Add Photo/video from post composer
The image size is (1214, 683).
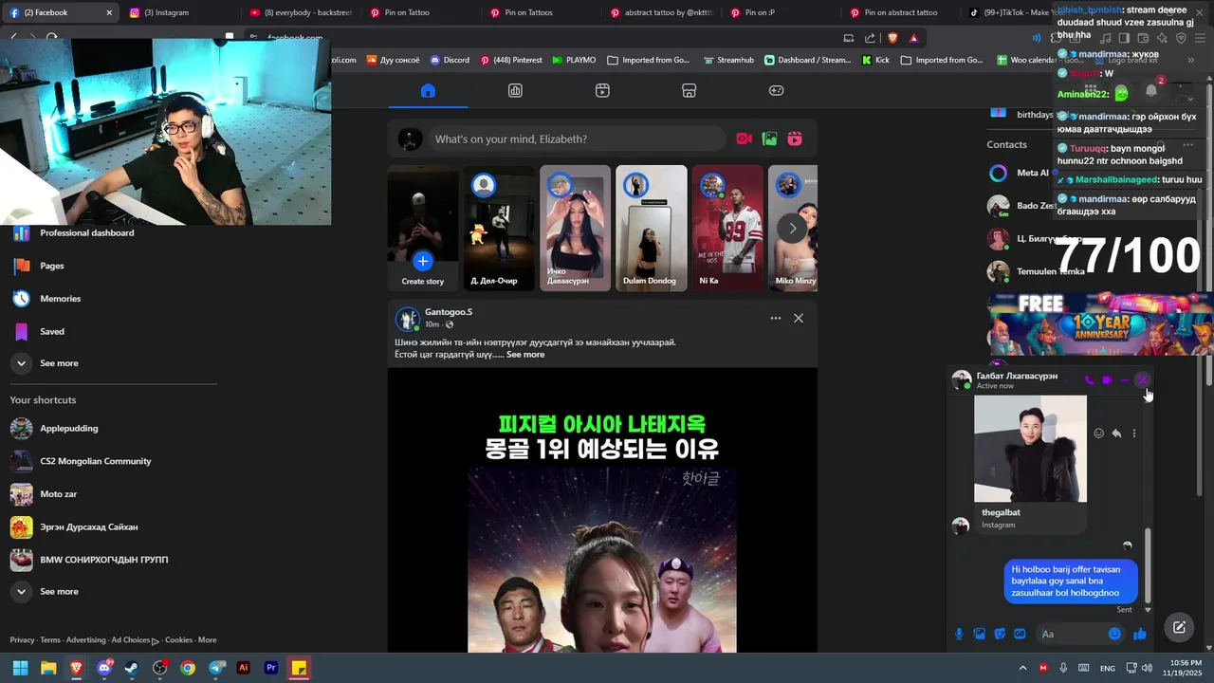[770, 139]
